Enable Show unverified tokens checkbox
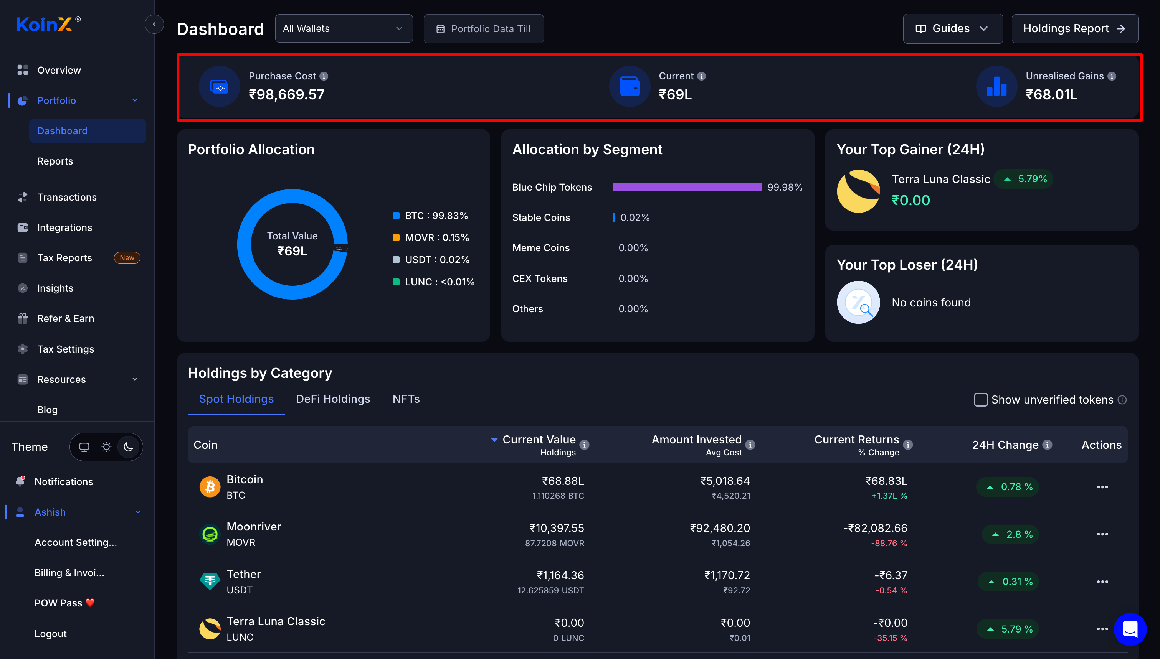This screenshot has height=659, width=1160. 980,399
